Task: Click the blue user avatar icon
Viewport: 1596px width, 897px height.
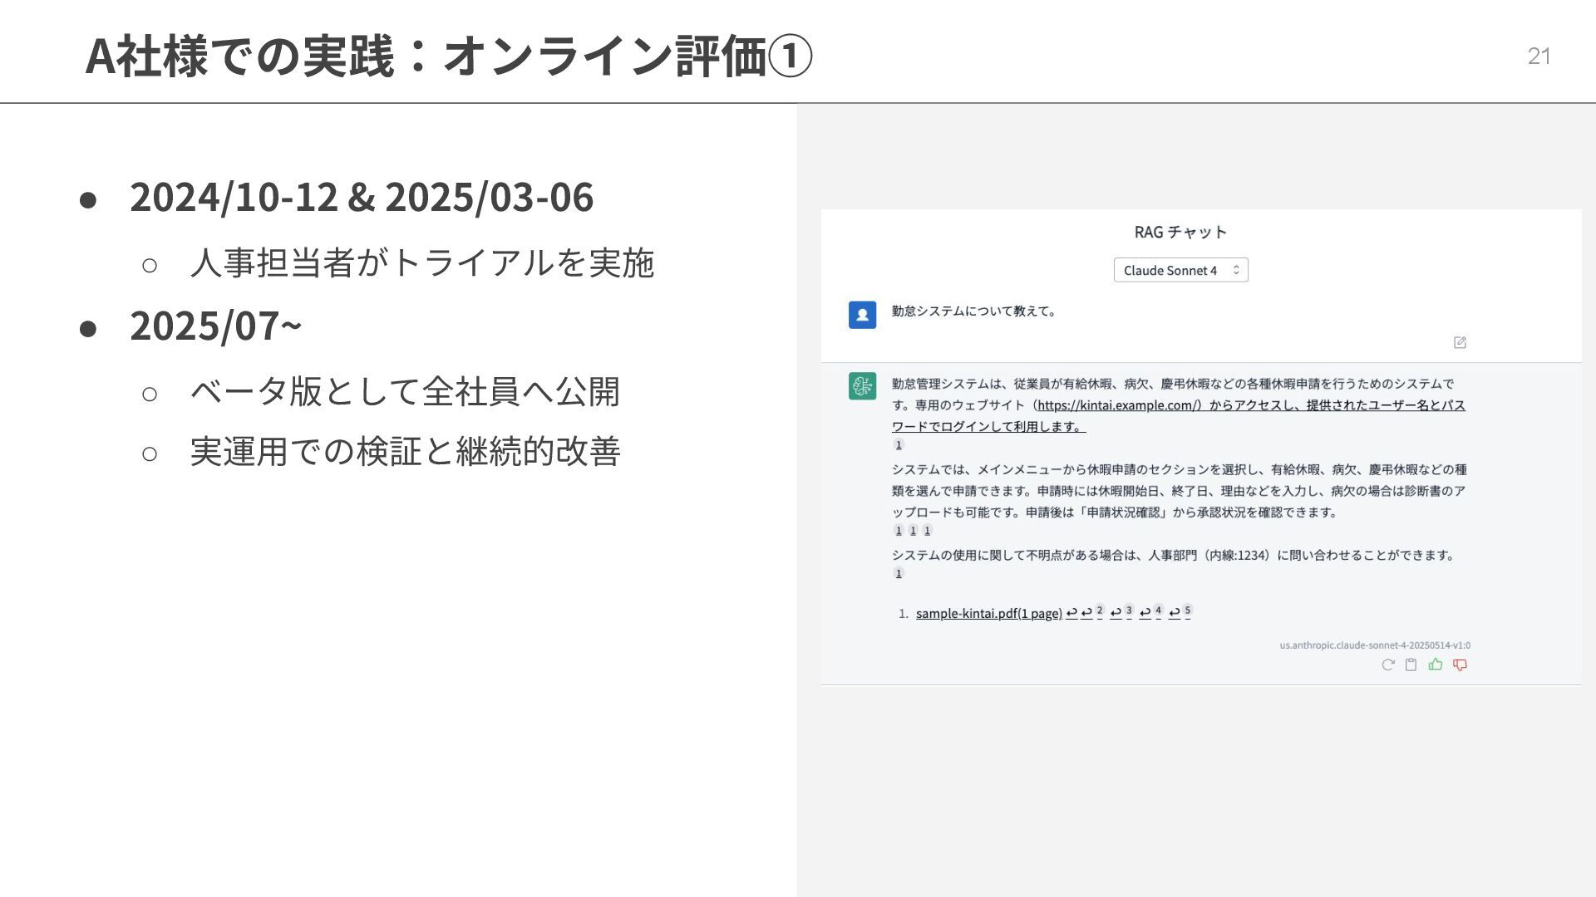Action: [x=862, y=315]
